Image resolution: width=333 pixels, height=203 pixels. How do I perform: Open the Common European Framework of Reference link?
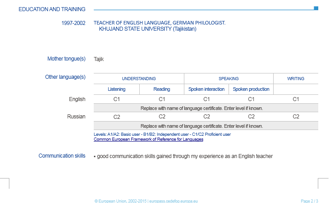pyautogui.click(x=148, y=139)
